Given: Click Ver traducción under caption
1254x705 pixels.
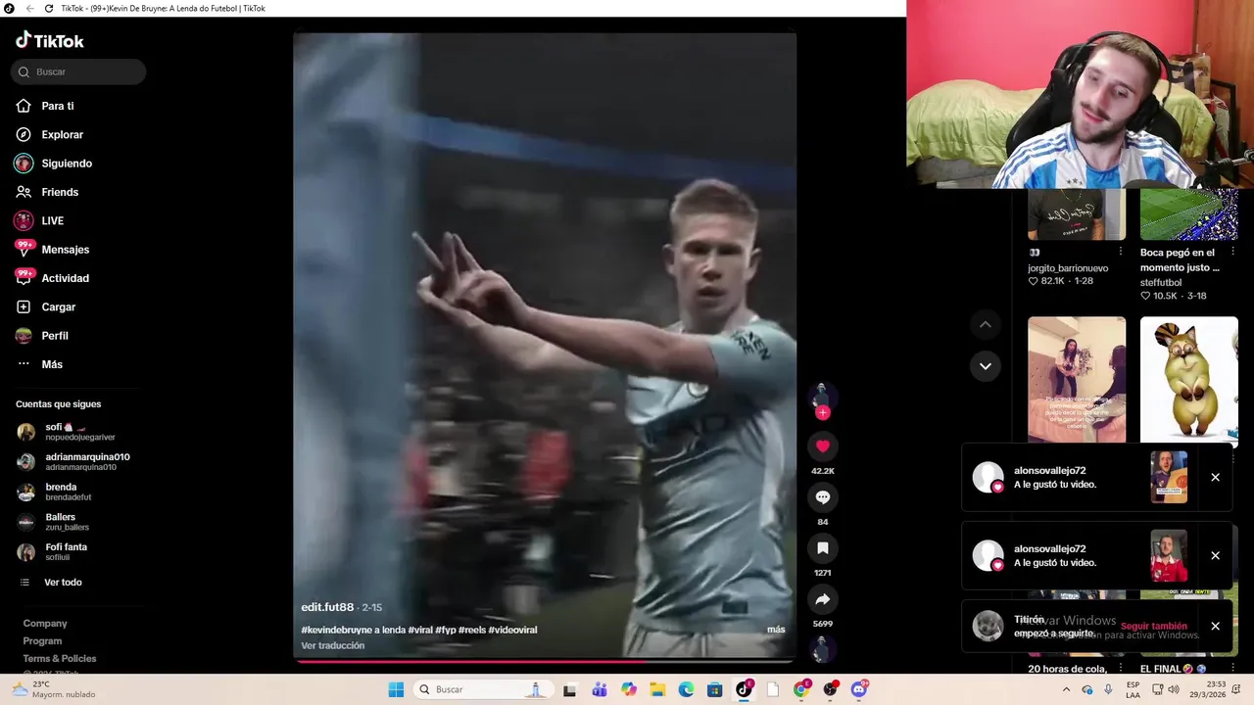Looking at the screenshot, I should pyautogui.click(x=332, y=645).
